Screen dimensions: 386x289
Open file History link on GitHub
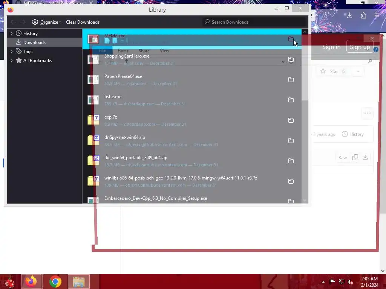click(x=353, y=134)
